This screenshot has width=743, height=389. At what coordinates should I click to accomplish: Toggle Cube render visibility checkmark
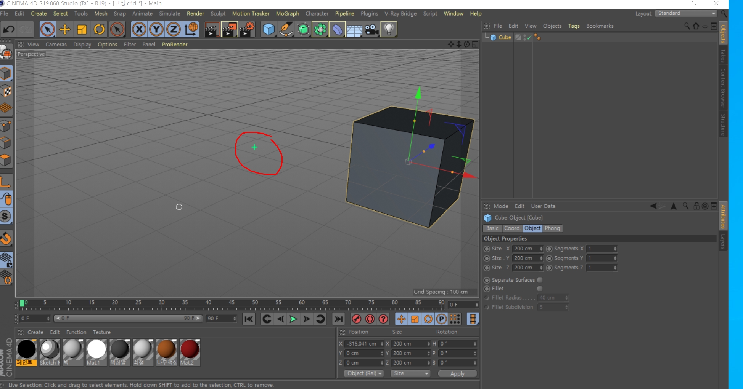(529, 38)
